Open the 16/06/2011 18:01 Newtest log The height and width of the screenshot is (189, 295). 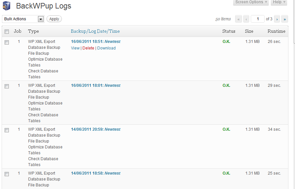pyautogui.click(x=96, y=85)
